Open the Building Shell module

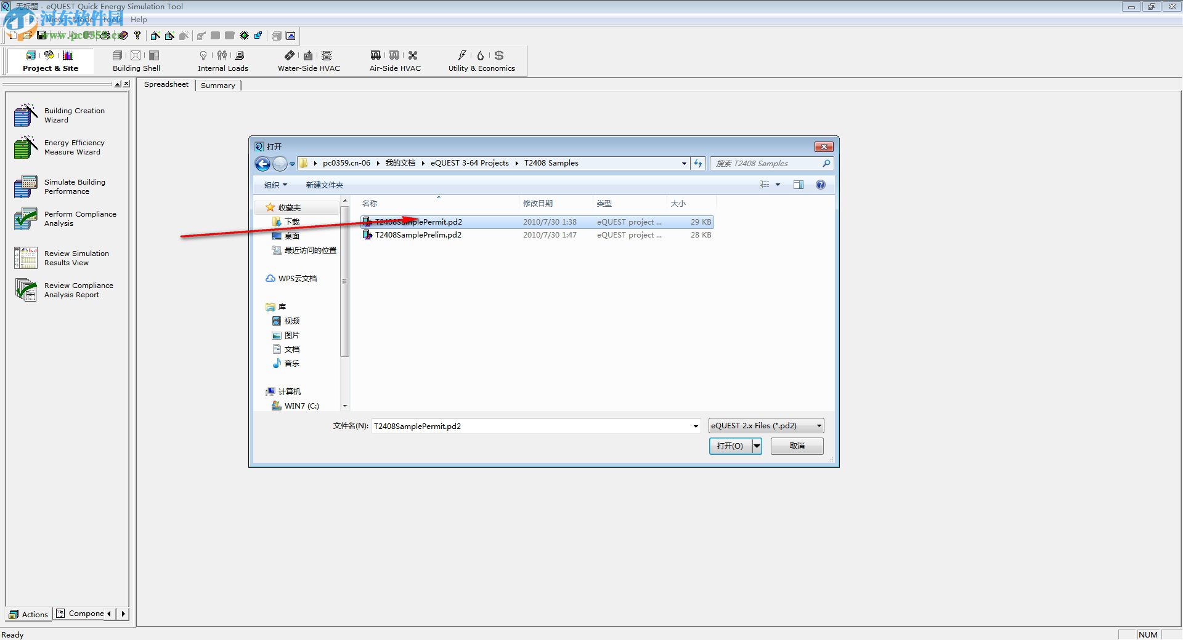[136, 62]
